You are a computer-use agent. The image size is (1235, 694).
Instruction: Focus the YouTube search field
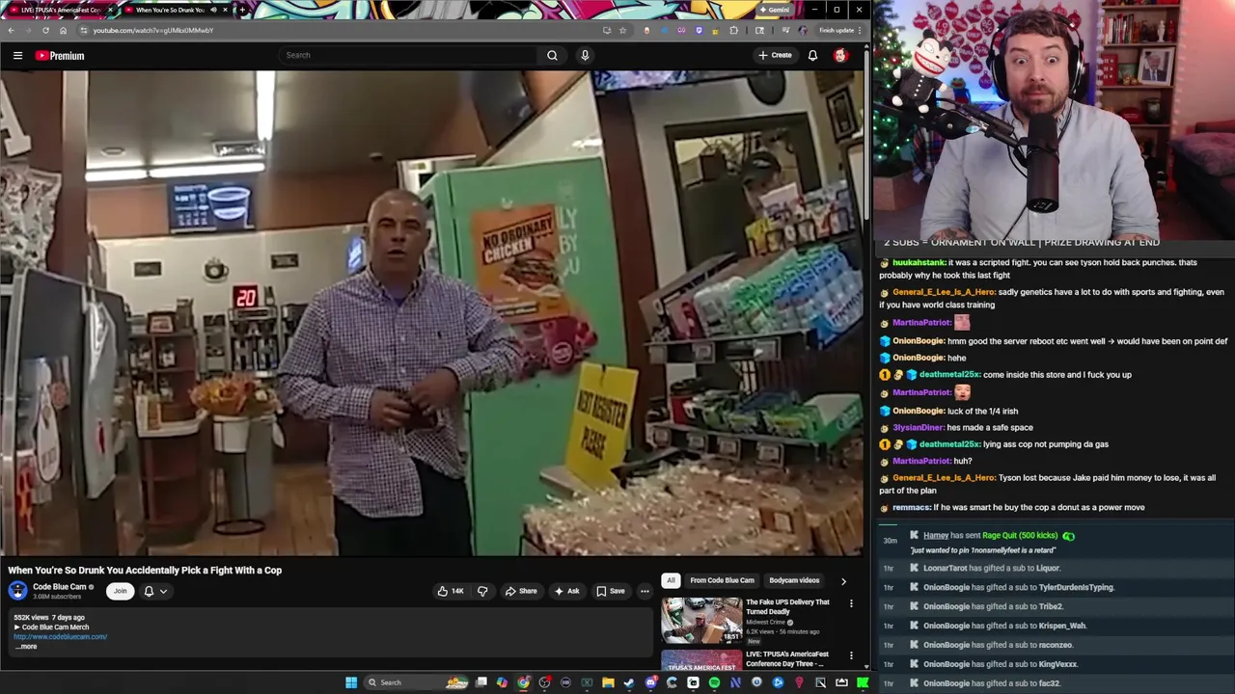(408, 55)
